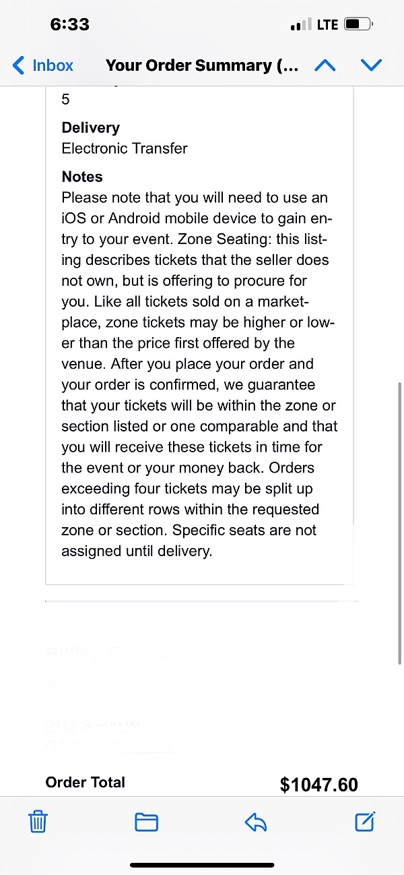The image size is (404, 875).
Task: Tap the 6:33 clock in status bar
Action: tap(69, 24)
